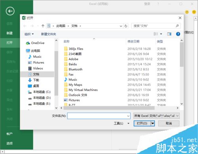Select 新建 in Excel backstage menu
Viewport: 198px width, 154px height.
click(10, 33)
